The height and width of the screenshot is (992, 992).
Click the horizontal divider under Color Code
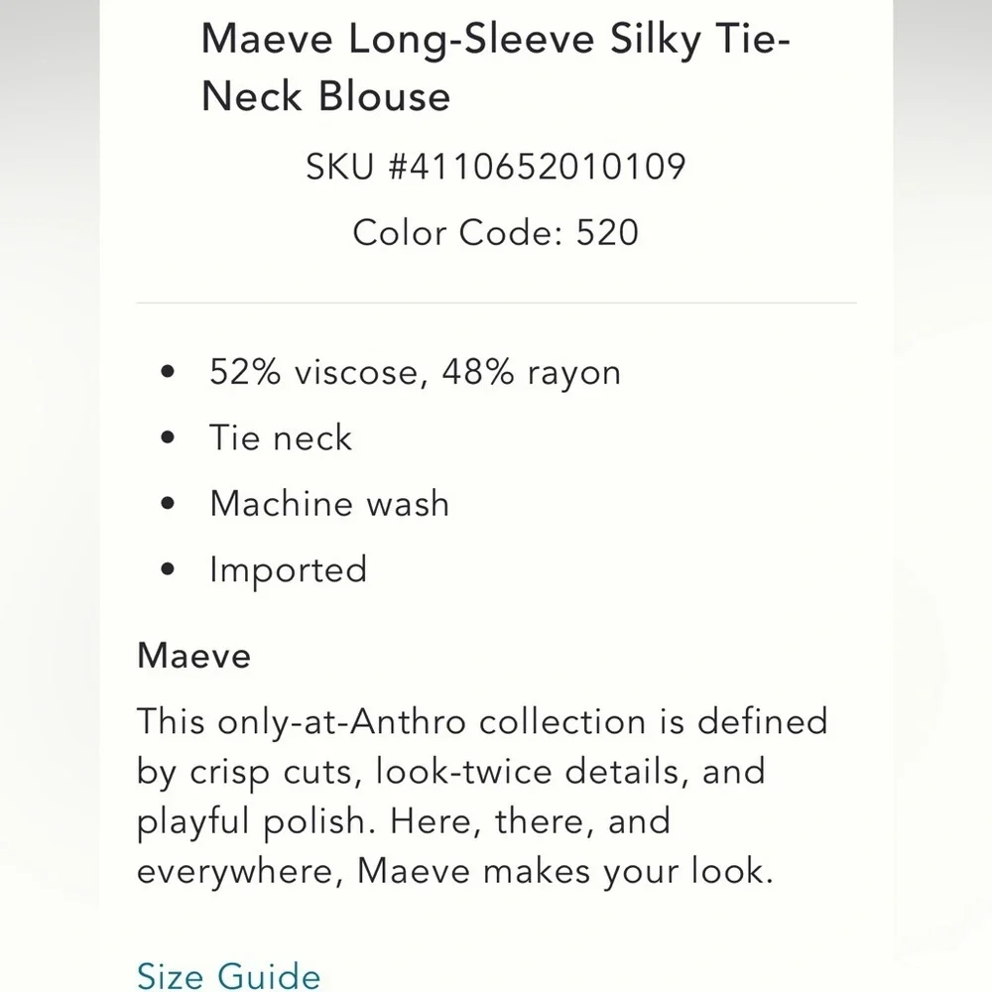coord(496,303)
